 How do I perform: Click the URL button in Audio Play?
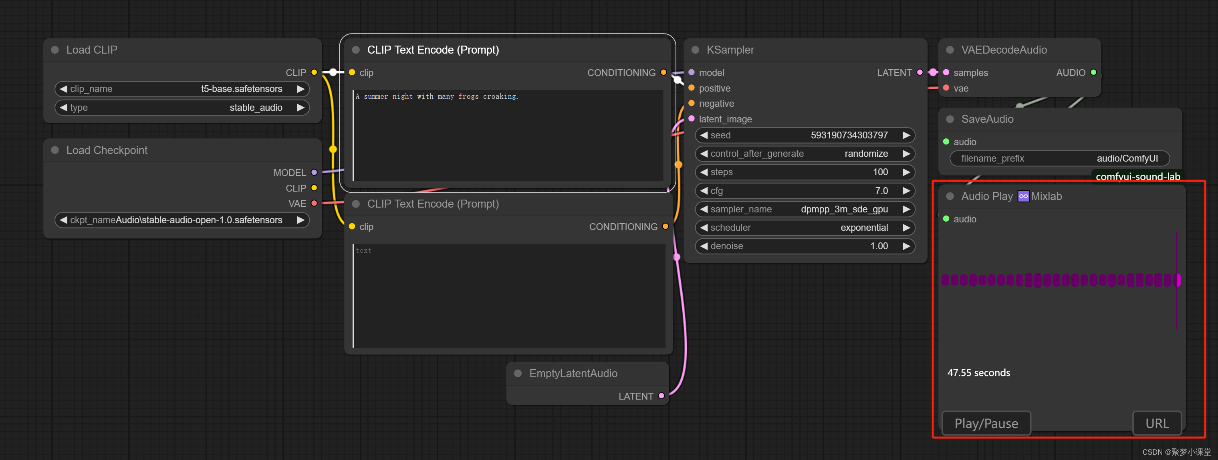tap(1157, 424)
